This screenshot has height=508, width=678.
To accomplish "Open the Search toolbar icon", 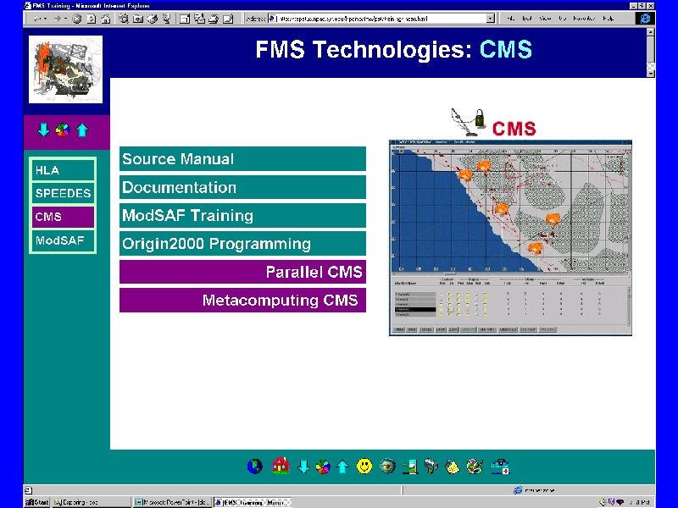I will click(124, 19).
